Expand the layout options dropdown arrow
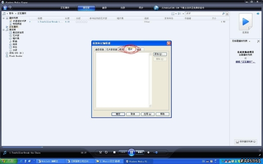The width and height of the screenshot is (263, 164). [176, 14]
